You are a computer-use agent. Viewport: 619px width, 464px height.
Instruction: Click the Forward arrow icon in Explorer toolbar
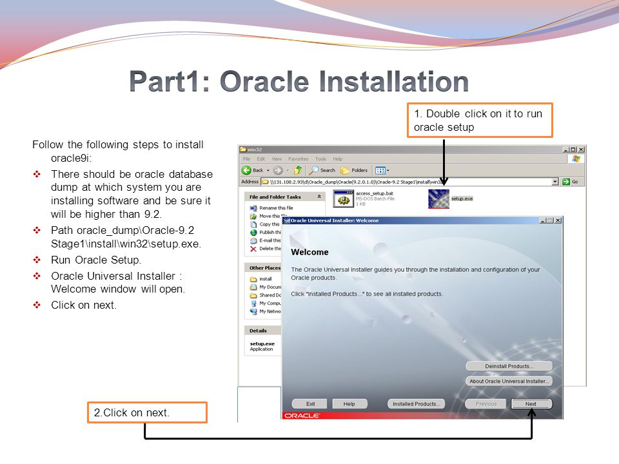coord(278,170)
